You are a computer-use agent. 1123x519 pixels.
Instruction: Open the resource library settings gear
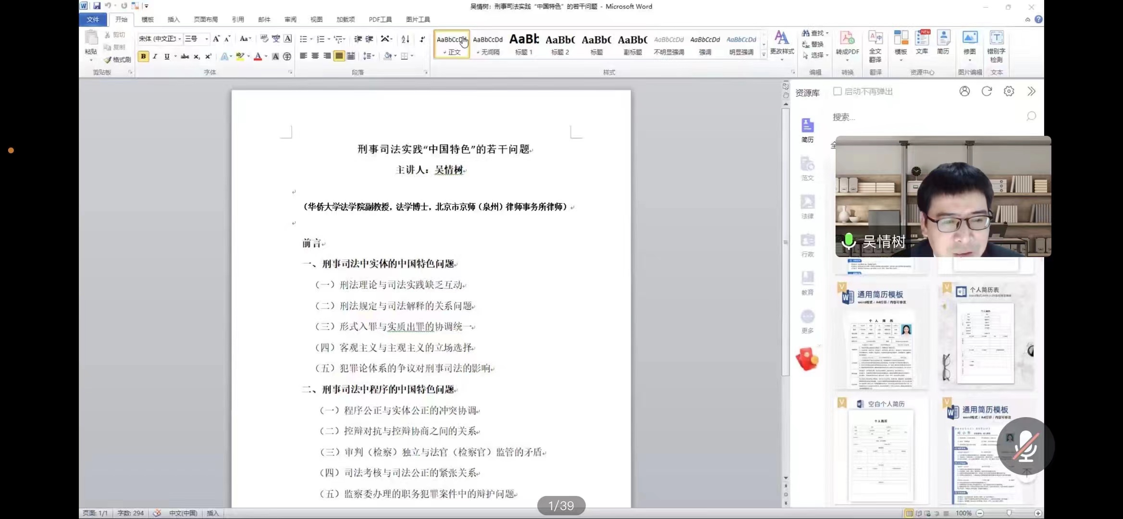point(1009,91)
